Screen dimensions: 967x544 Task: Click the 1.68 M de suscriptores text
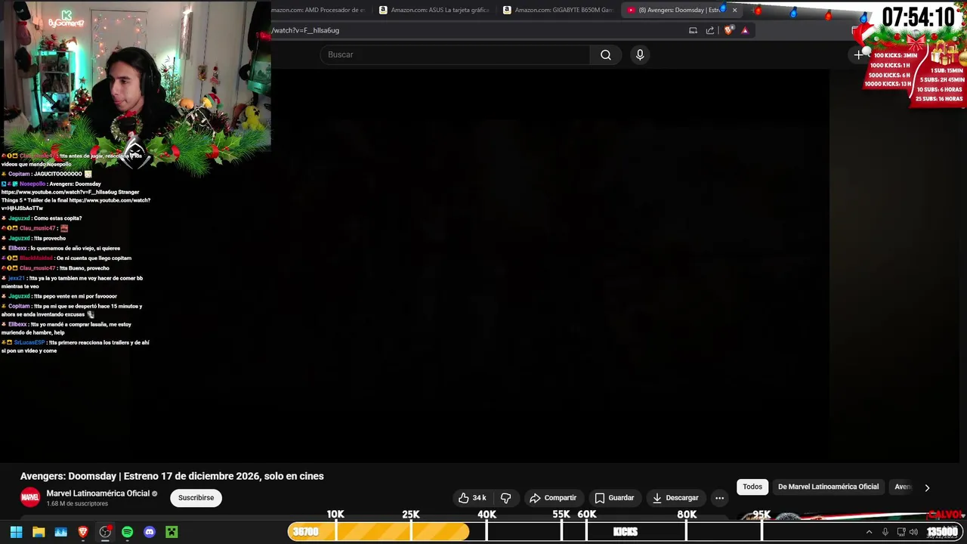(77, 504)
